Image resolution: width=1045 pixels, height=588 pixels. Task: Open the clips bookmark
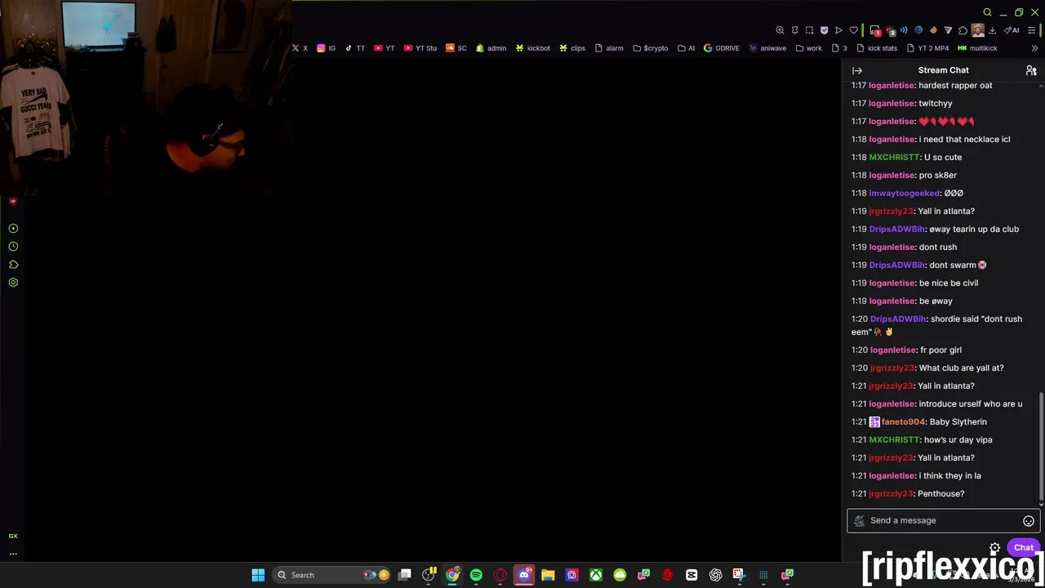[572, 48]
